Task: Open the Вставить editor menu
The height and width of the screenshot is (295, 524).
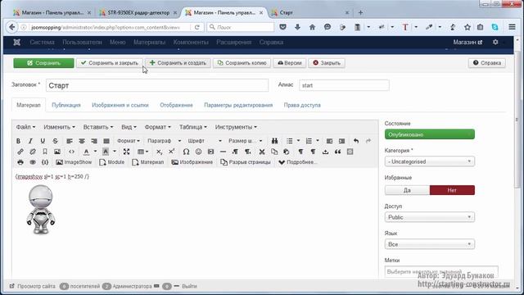Action: (x=98, y=127)
